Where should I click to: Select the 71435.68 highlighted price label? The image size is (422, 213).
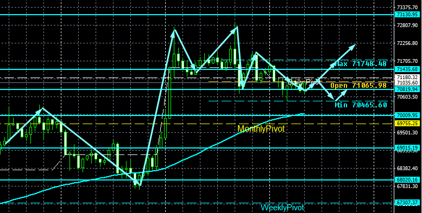407,69
